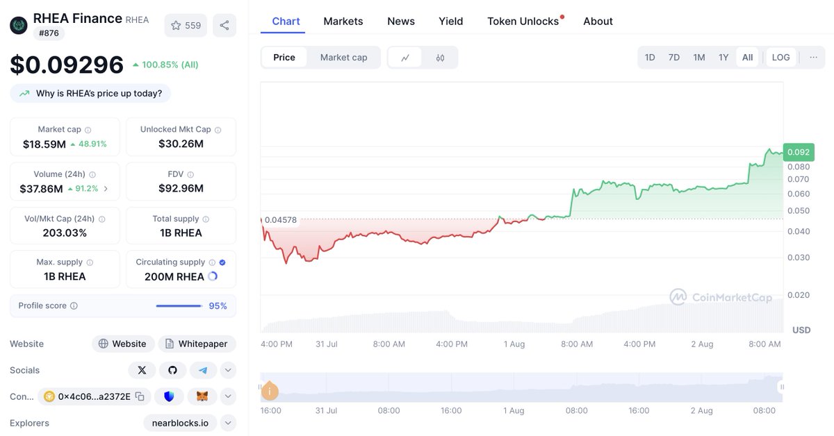Add RHEA to watchlist via star 559
Image resolution: width=834 pixels, height=436 pixels.
click(x=186, y=26)
